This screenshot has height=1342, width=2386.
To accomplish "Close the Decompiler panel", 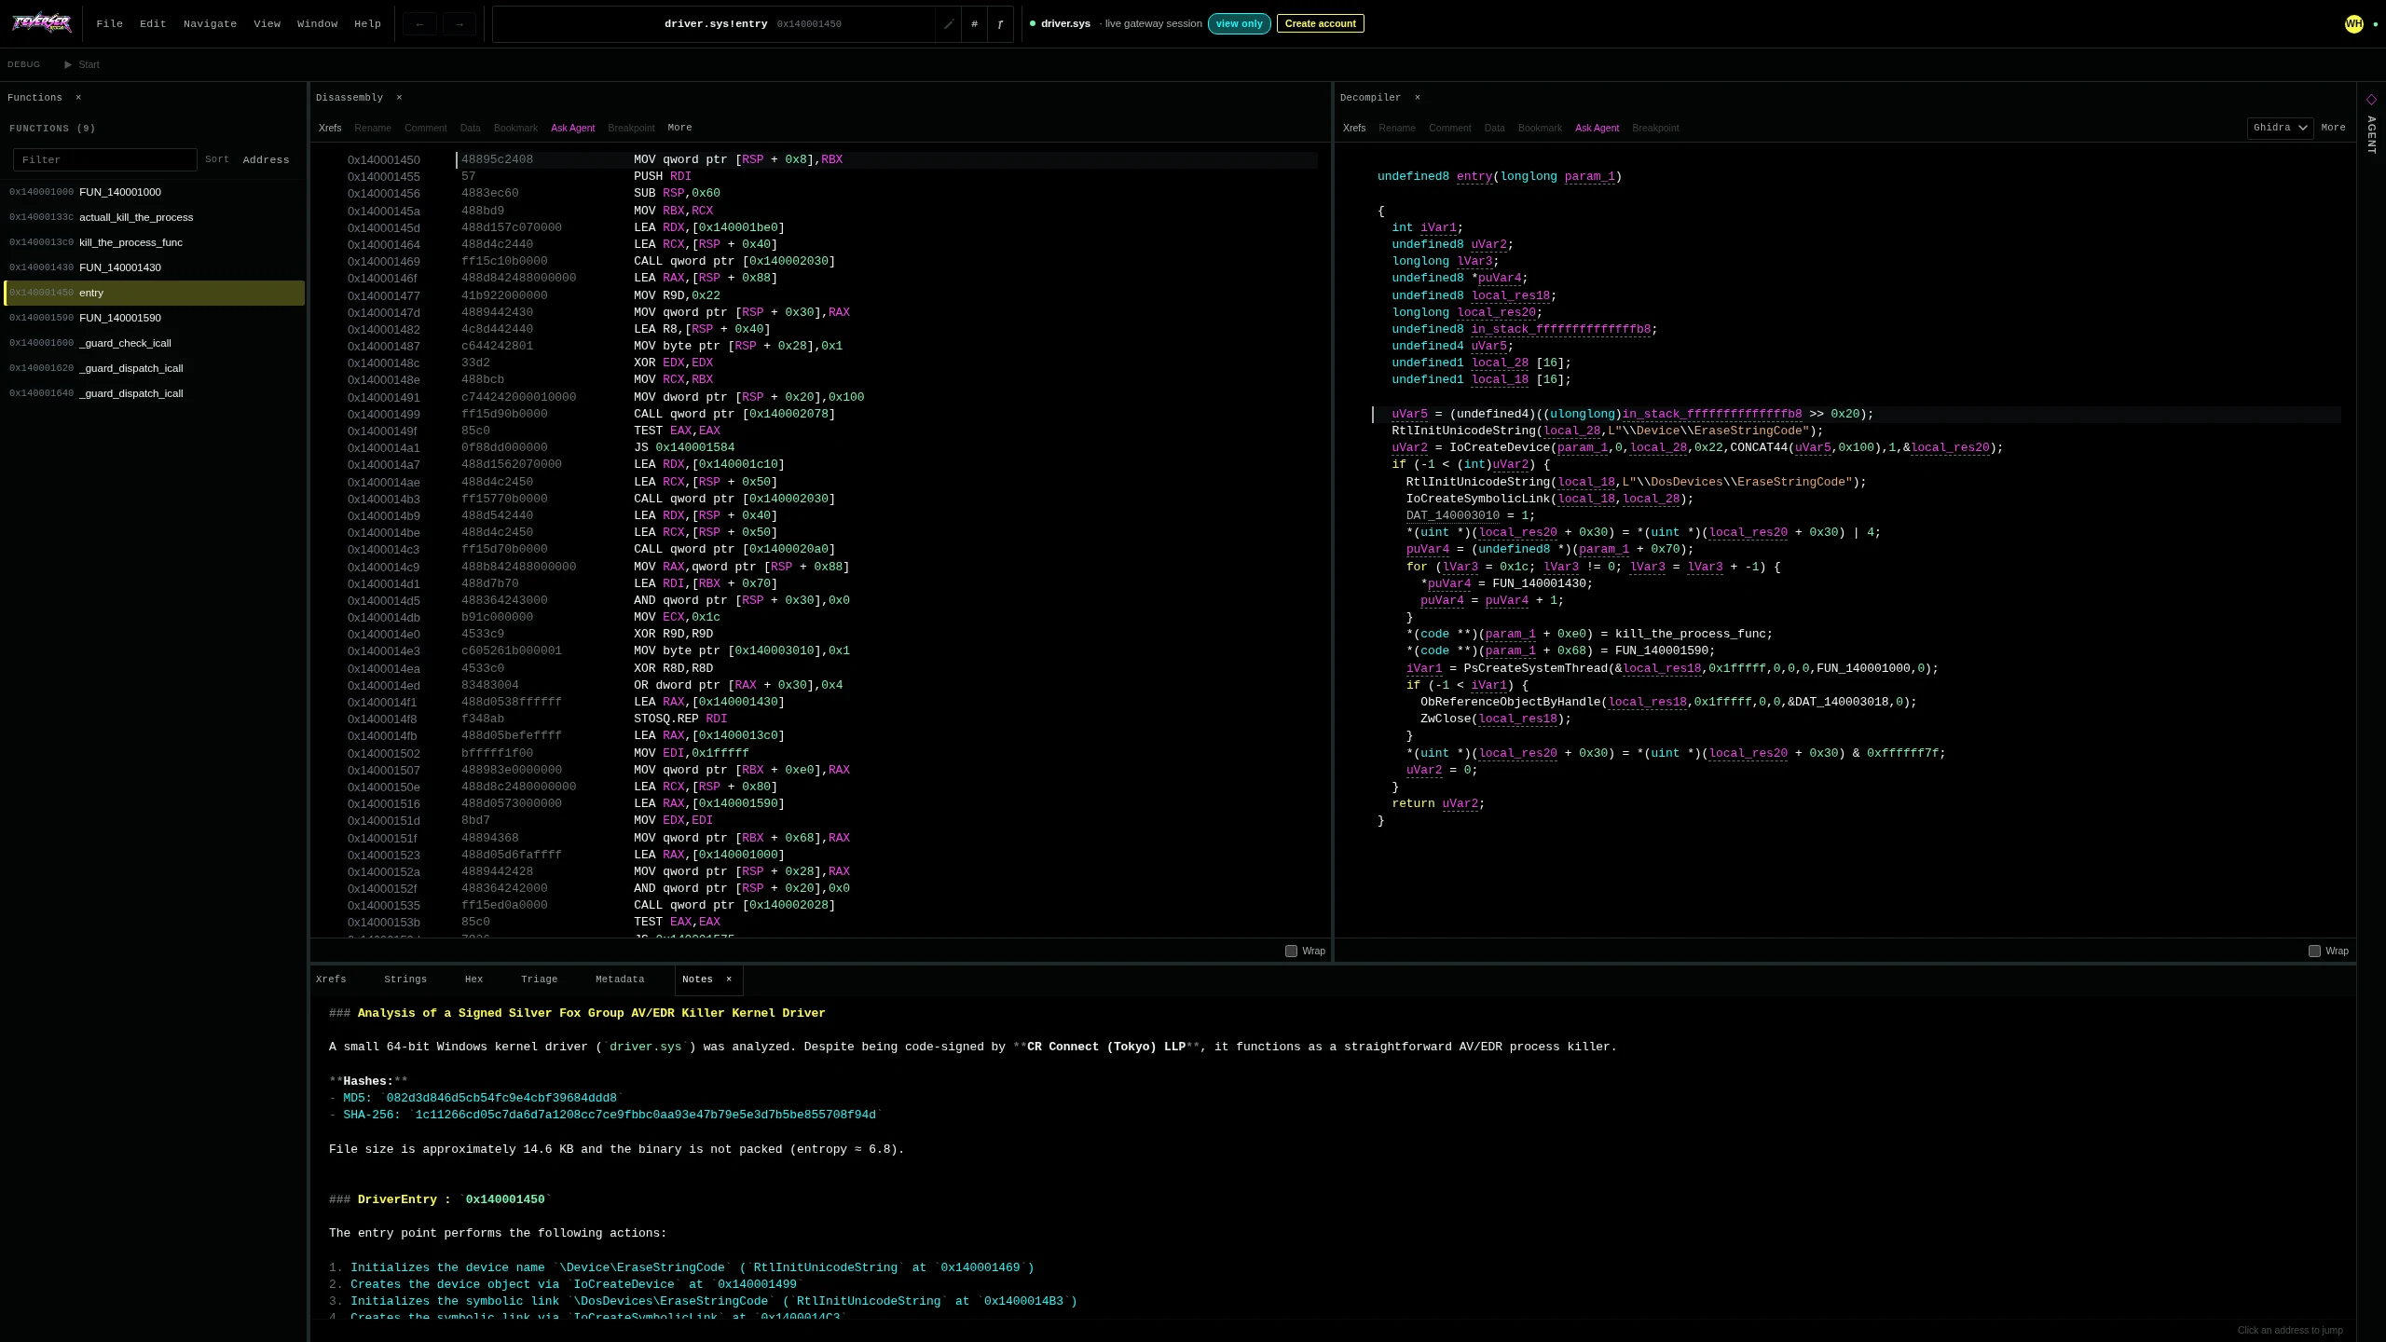I will click(1418, 97).
